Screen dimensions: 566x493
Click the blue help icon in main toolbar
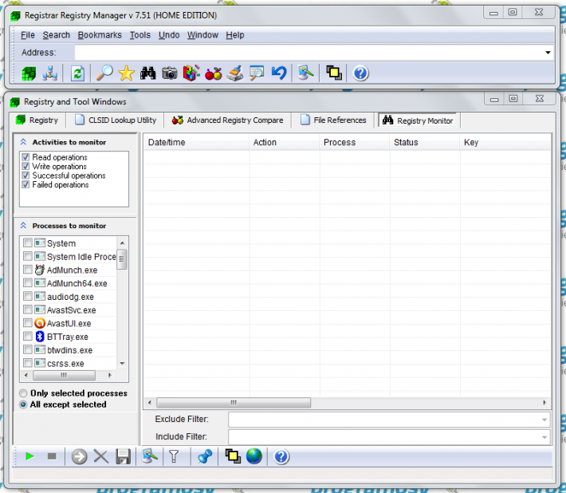click(x=360, y=73)
